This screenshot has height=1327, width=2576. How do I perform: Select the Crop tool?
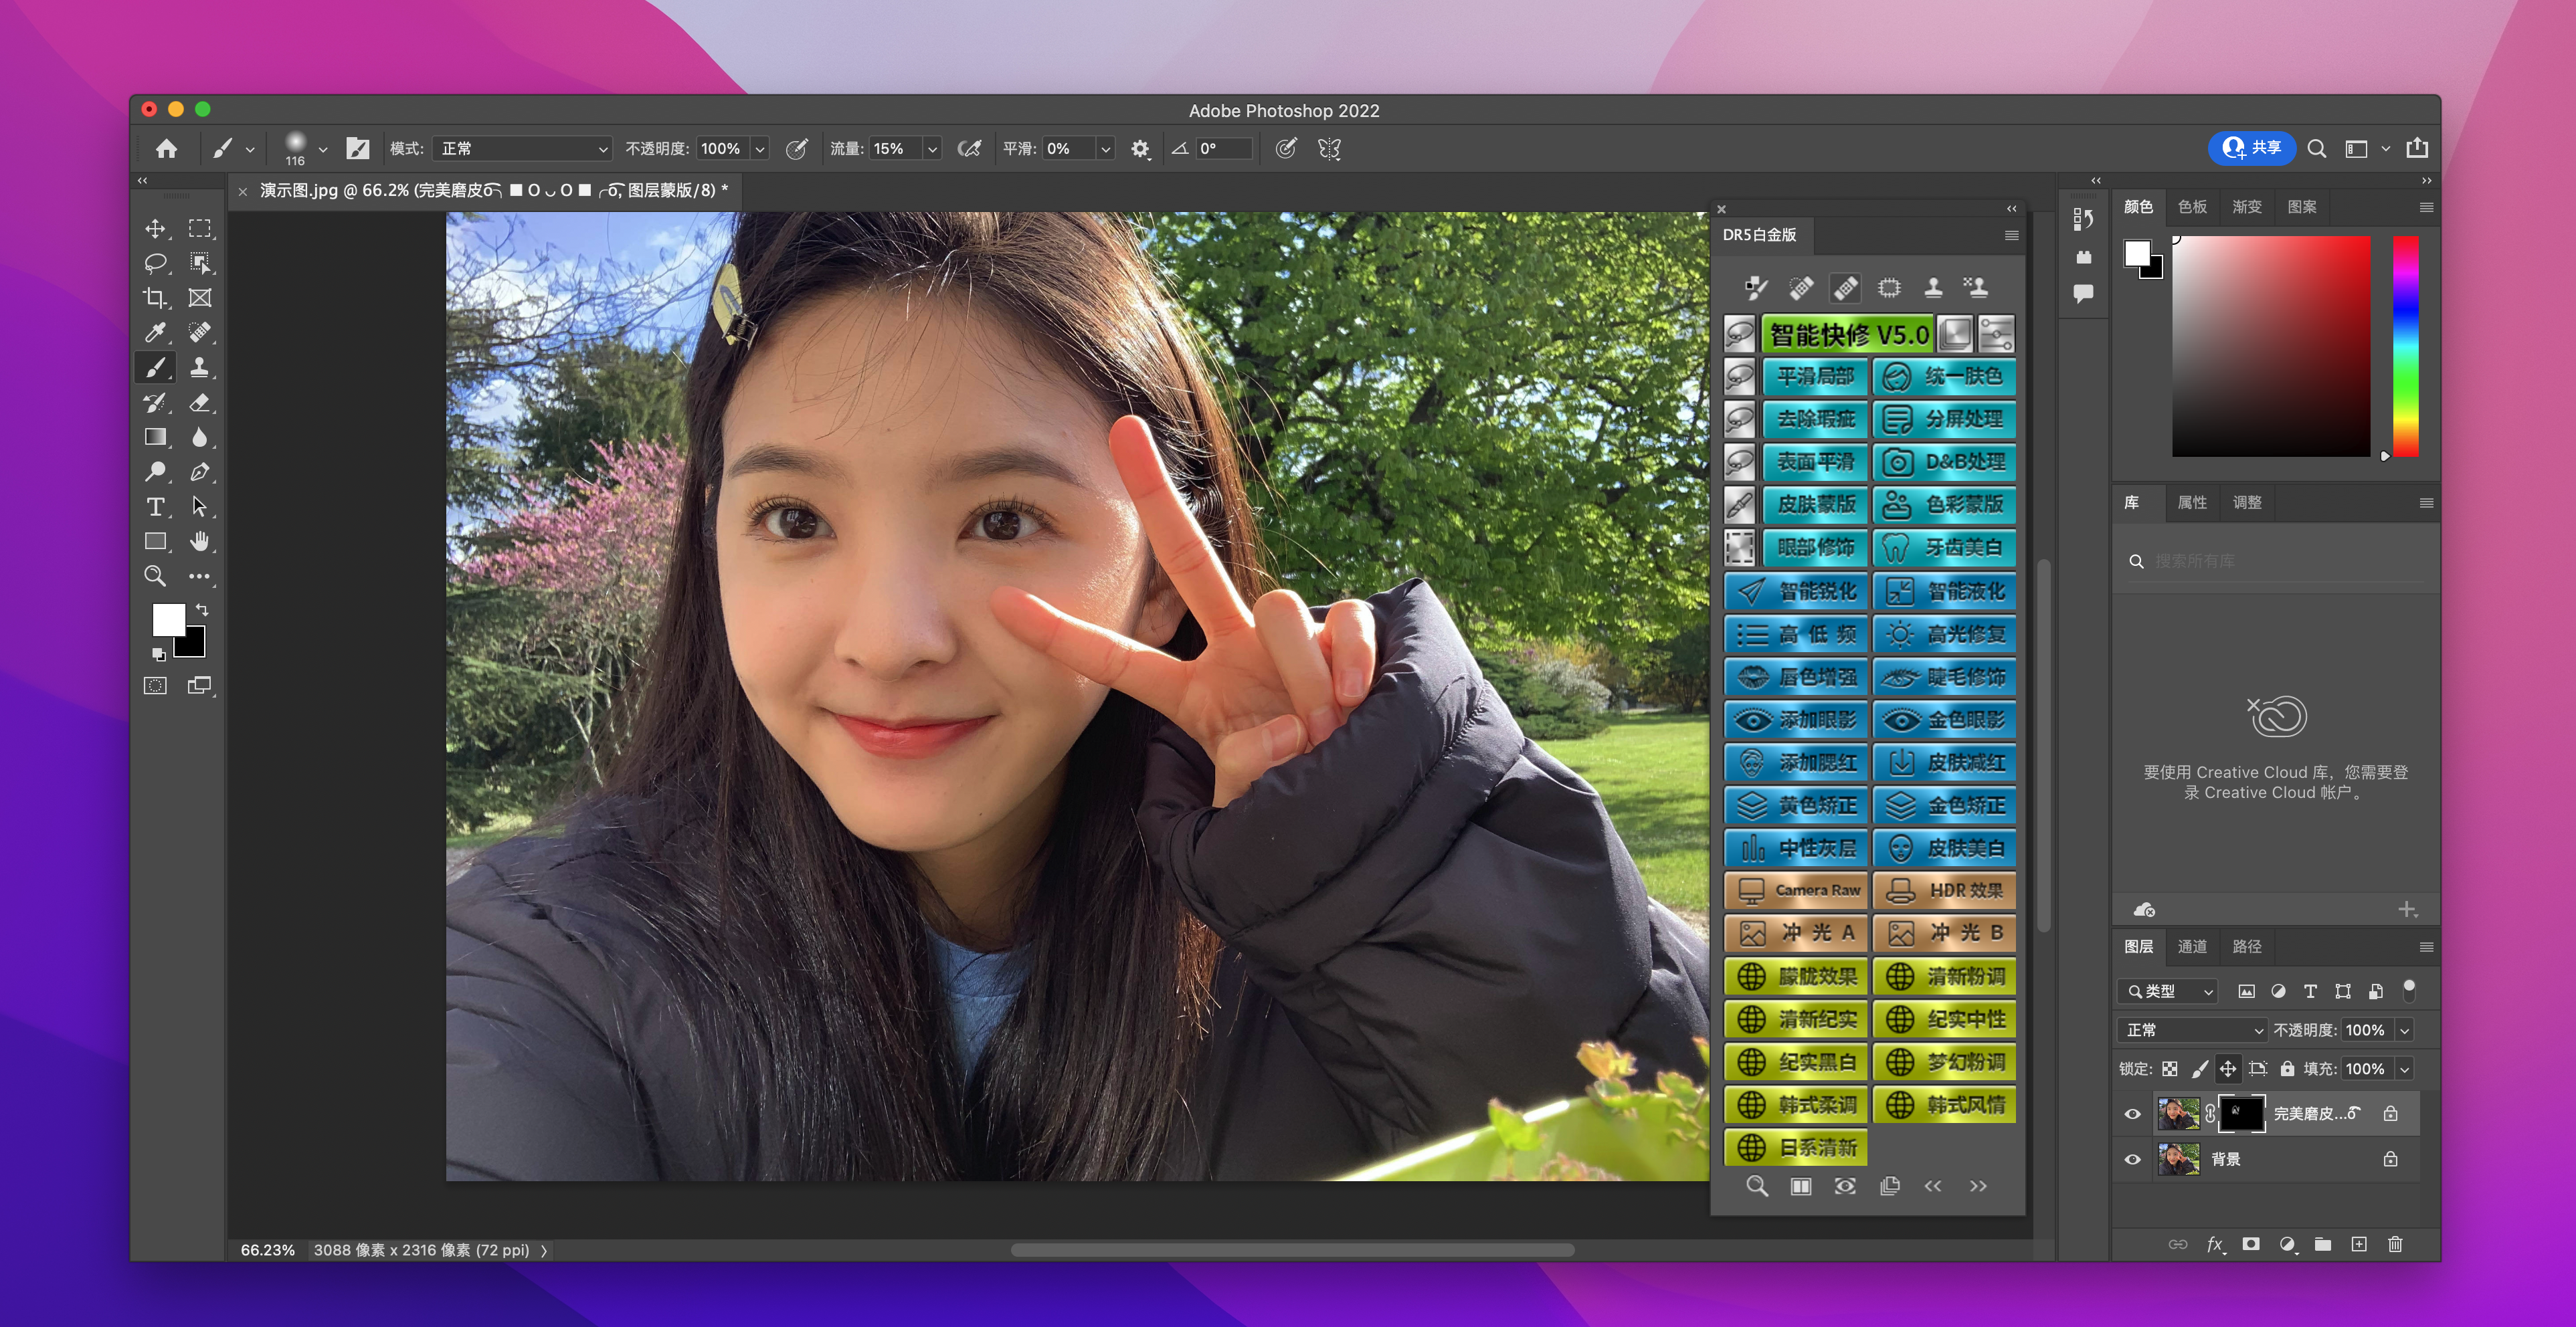point(155,298)
